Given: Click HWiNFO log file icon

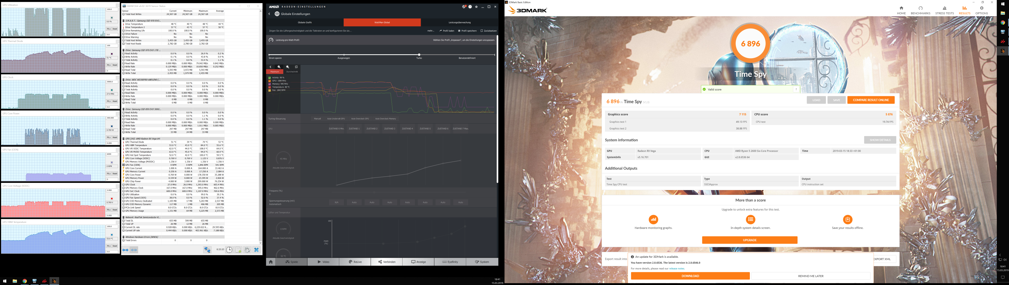Looking at the screenshot, I should [238, 250].
